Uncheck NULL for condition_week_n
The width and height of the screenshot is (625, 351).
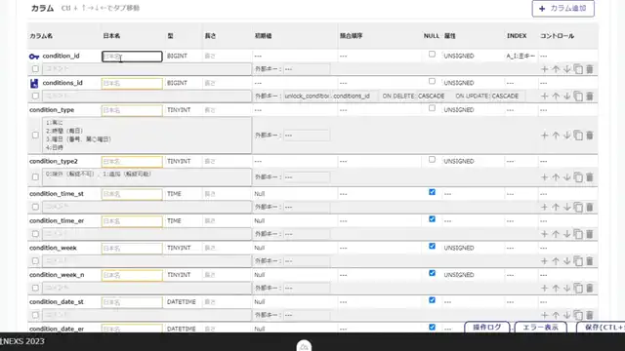432,273
